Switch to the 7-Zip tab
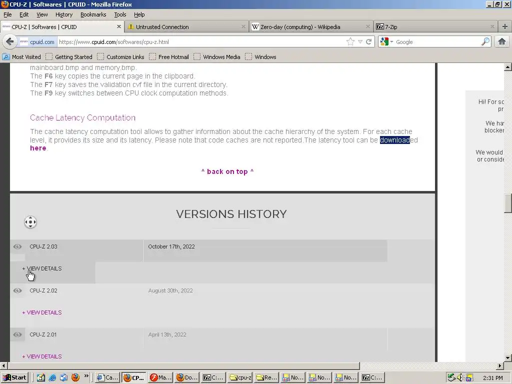 click(436, 27)
